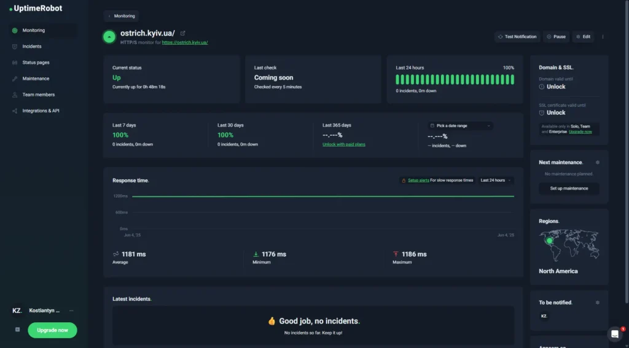The image size is (629, 348).
Task: Click the Incidents shield icon
Action: [x=15, y=47]
